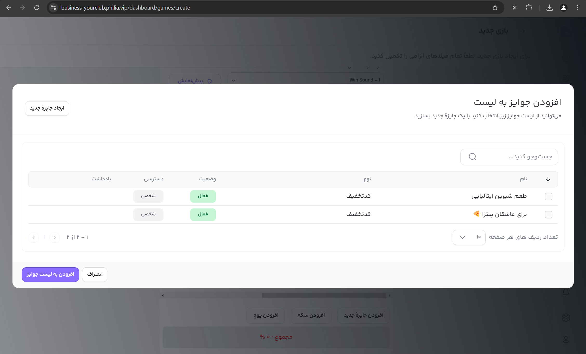
Task: Open Chrome three-dot menu
Action: [x=577, y=8]
